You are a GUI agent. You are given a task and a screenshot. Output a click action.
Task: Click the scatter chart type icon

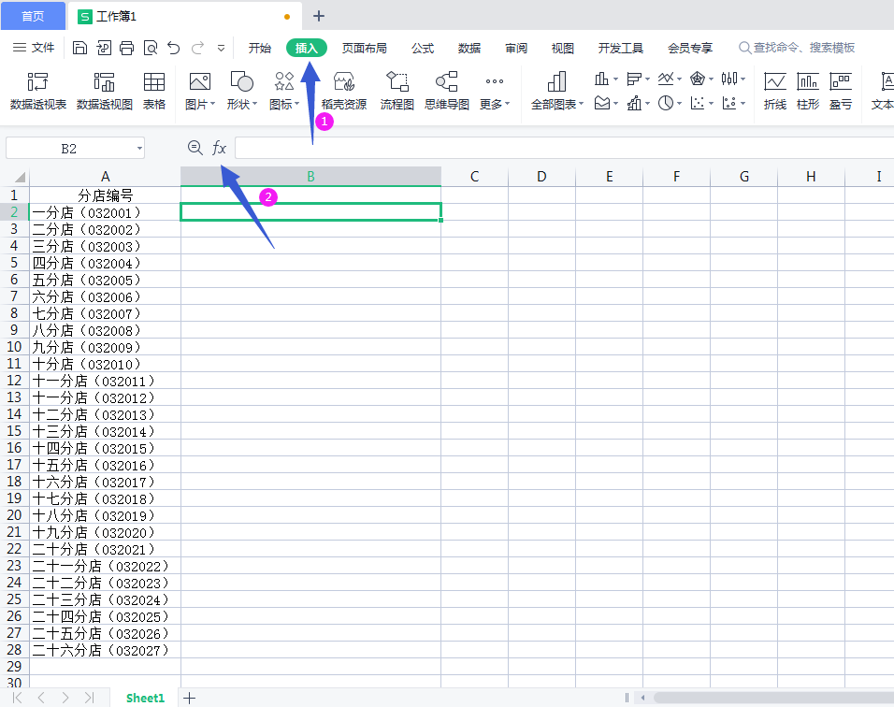[x=698, y=103]
